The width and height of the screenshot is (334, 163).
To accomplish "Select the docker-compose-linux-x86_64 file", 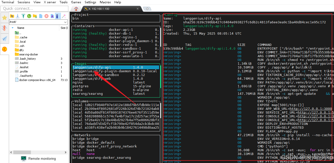I will [x=35, y=80].
